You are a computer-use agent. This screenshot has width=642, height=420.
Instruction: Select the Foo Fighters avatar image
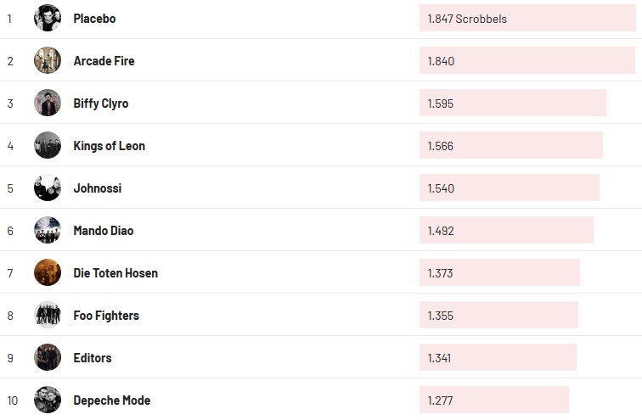(x=48, y=315)
